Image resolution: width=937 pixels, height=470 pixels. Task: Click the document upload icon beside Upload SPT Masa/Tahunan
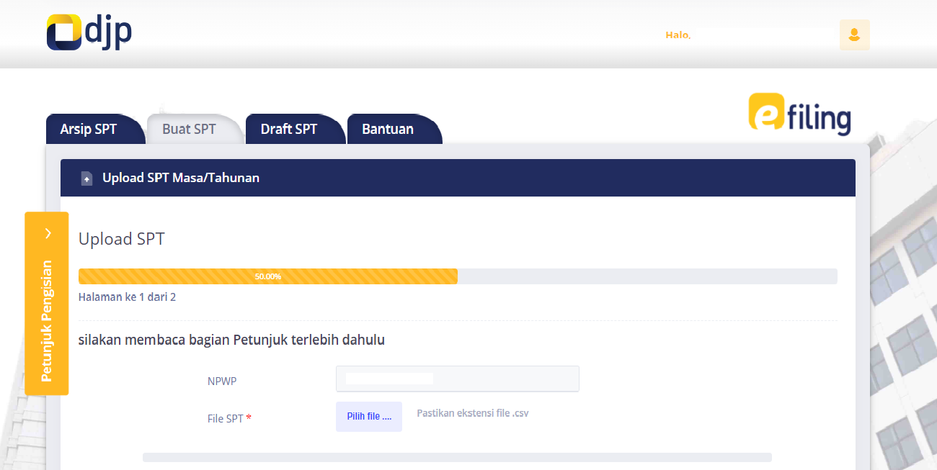coord(86,178)
